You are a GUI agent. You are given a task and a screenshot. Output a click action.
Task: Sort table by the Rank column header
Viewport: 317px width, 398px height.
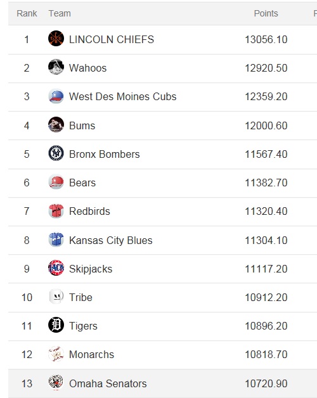click(x=27, y=13)
